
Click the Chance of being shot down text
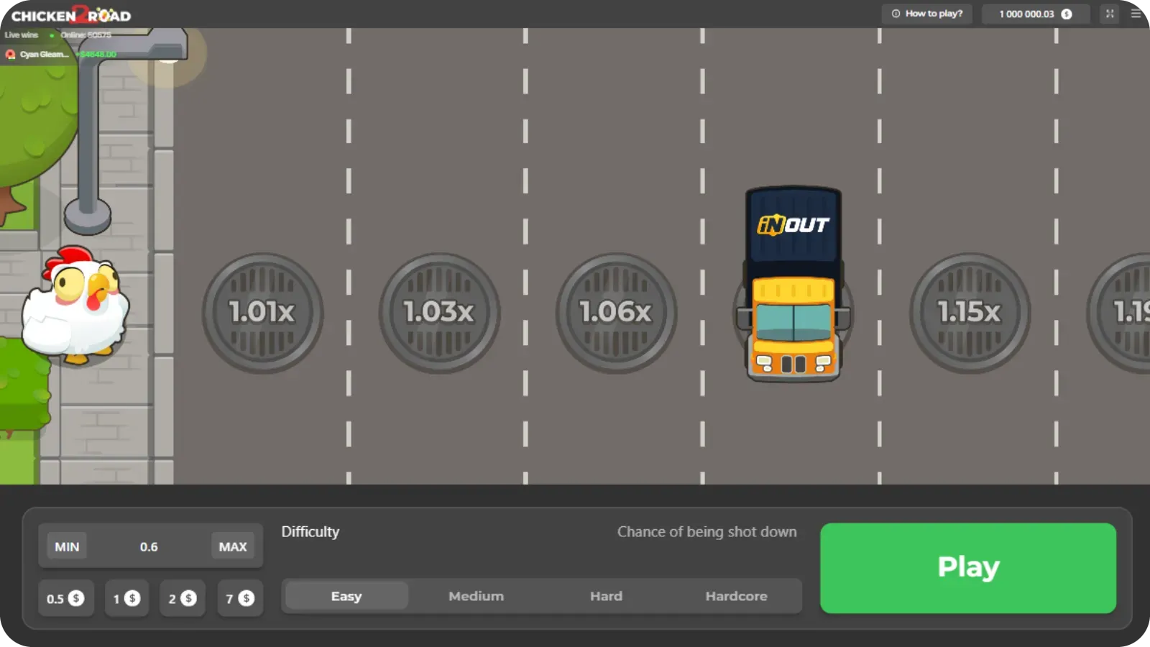(707, 532)
